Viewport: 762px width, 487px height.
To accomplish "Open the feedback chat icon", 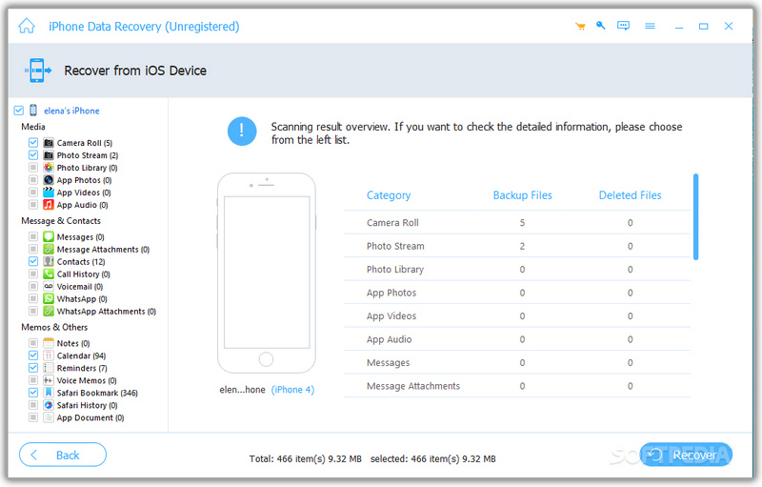I will pos(624,26).
